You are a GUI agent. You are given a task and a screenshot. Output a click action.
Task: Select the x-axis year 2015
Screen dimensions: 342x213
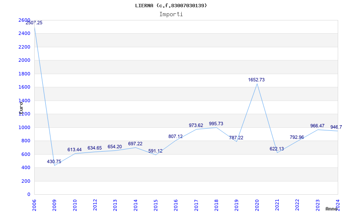coord(156,205)
